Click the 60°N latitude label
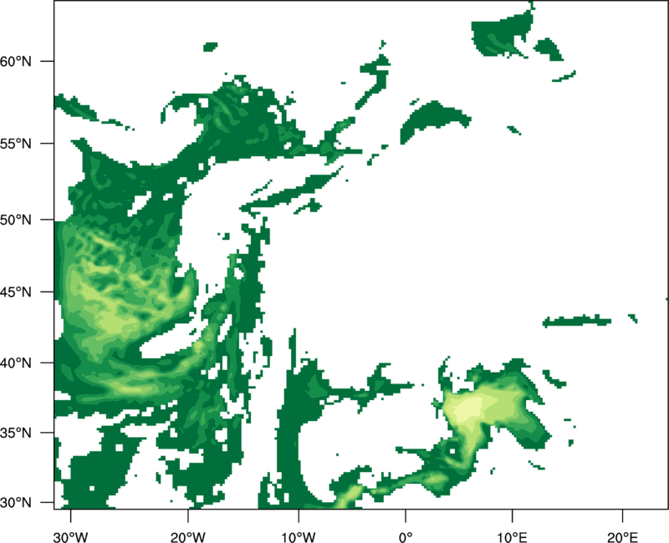 coord(16,61)
